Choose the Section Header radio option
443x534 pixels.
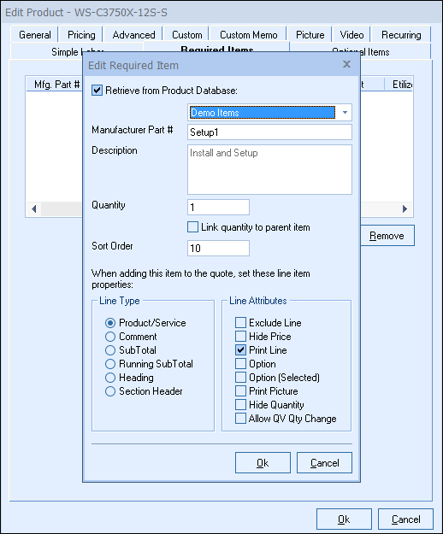pos(110,391)
